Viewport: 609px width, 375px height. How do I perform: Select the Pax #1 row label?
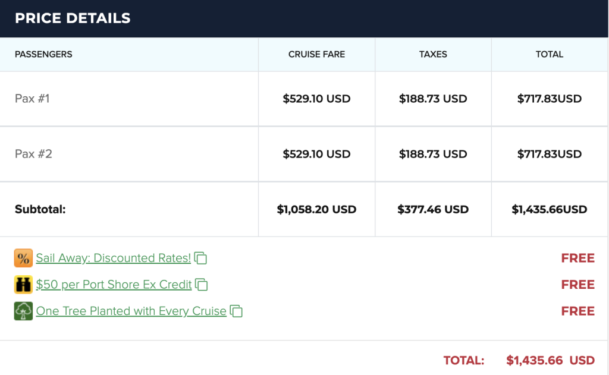point(32,99)
